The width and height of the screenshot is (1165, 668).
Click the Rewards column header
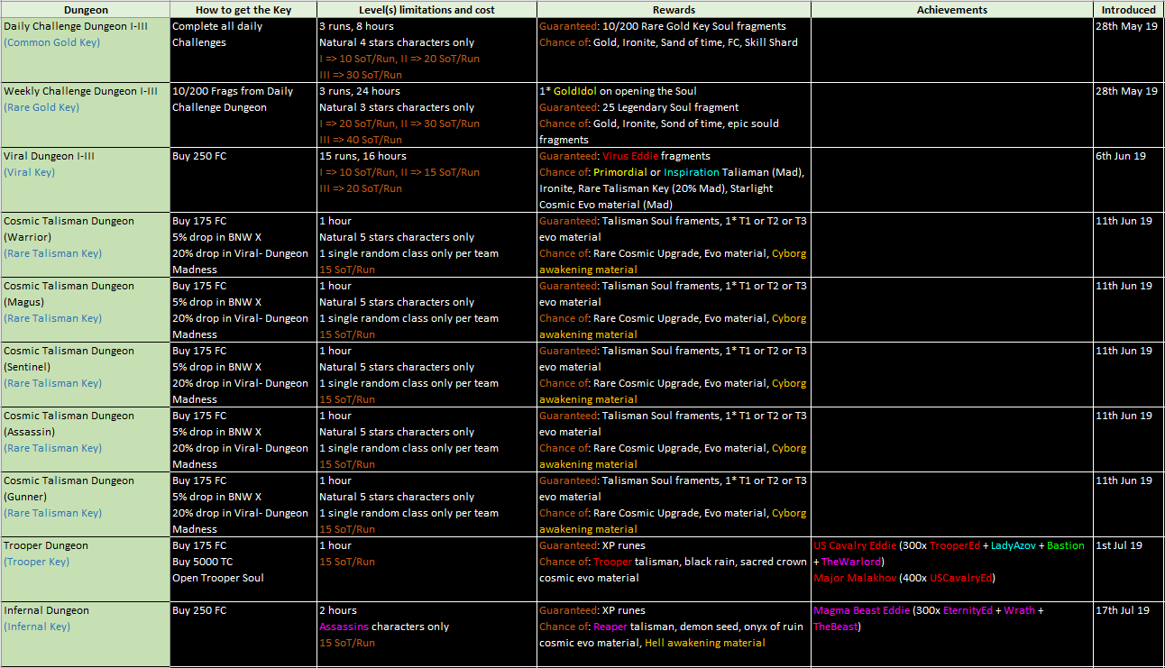[x=674, y=10]
